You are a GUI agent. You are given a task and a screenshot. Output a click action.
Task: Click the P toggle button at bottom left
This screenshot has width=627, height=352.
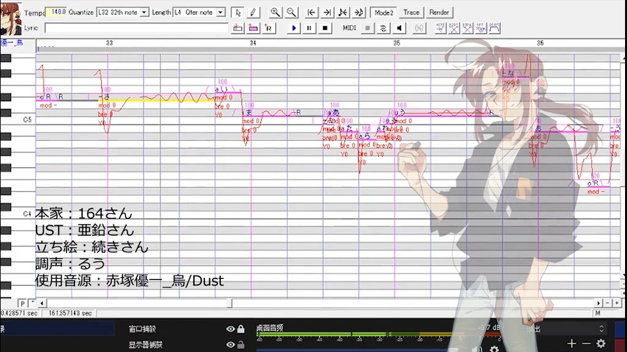coord(23,304)
